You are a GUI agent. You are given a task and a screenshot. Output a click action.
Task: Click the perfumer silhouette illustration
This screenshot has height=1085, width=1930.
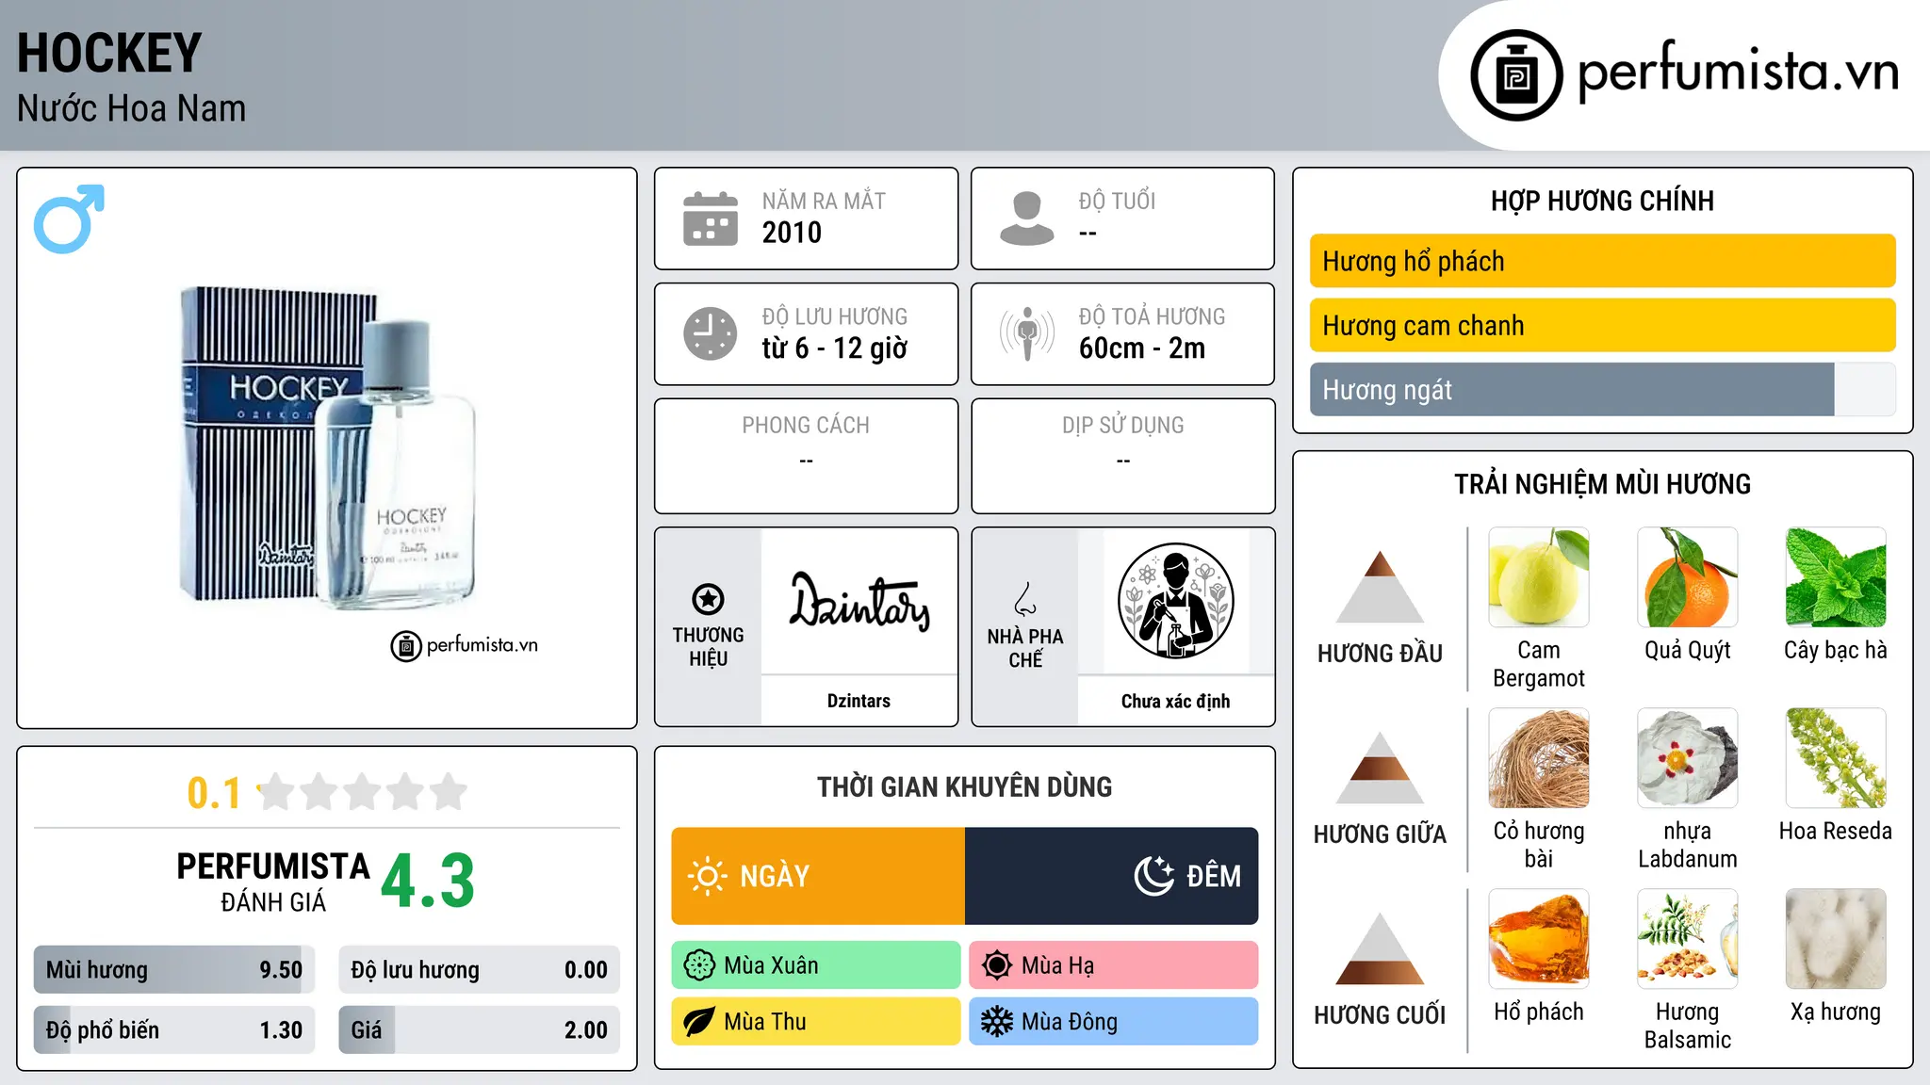1175,601
